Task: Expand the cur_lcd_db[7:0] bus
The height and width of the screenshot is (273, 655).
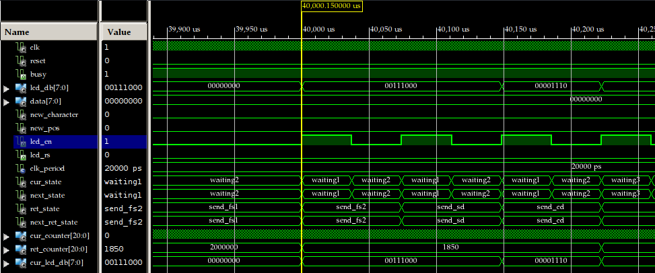Action: 7,262
